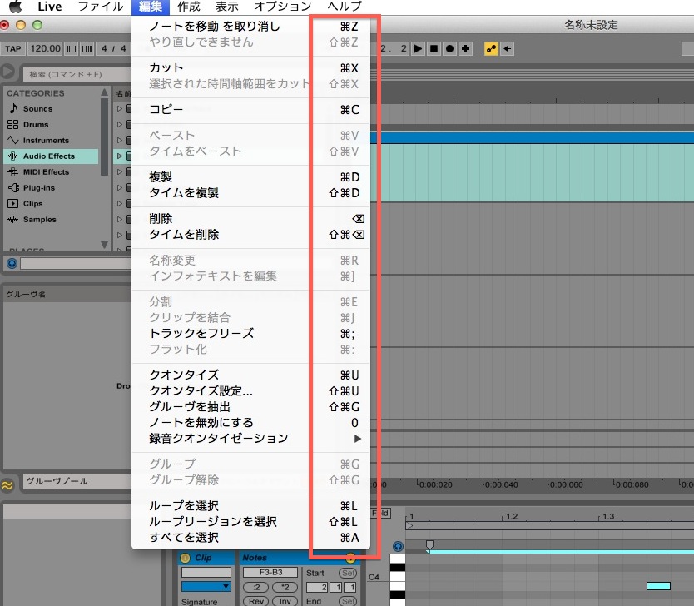694x606 pixels.
Task: Click the start marker flag in the MIDI editor
Action: pos(429,545)
